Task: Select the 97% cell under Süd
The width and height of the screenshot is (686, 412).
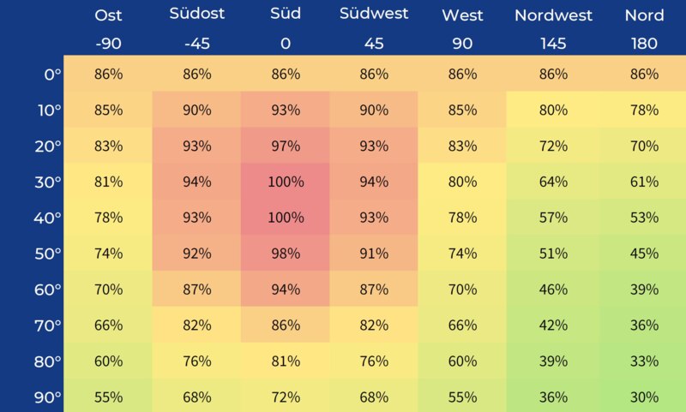Action: click(286, 146)
